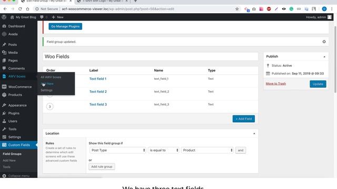
Task: Bookmark page with the star icon
Action: pyautogui.click(x=237, y=9)
